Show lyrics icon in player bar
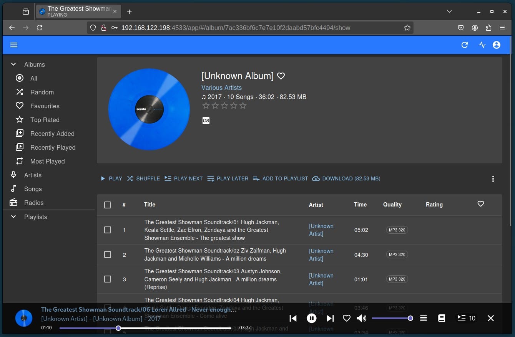The width and height of the screenshot is (515, 337). pyautogui.click(x=442, y=318)
